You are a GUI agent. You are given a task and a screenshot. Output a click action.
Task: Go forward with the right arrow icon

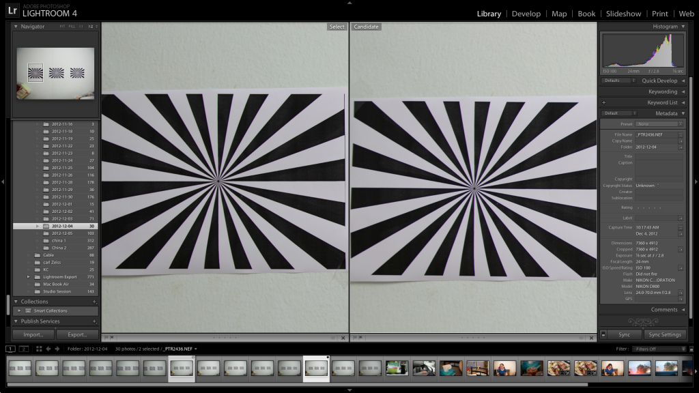coord(57,349)
